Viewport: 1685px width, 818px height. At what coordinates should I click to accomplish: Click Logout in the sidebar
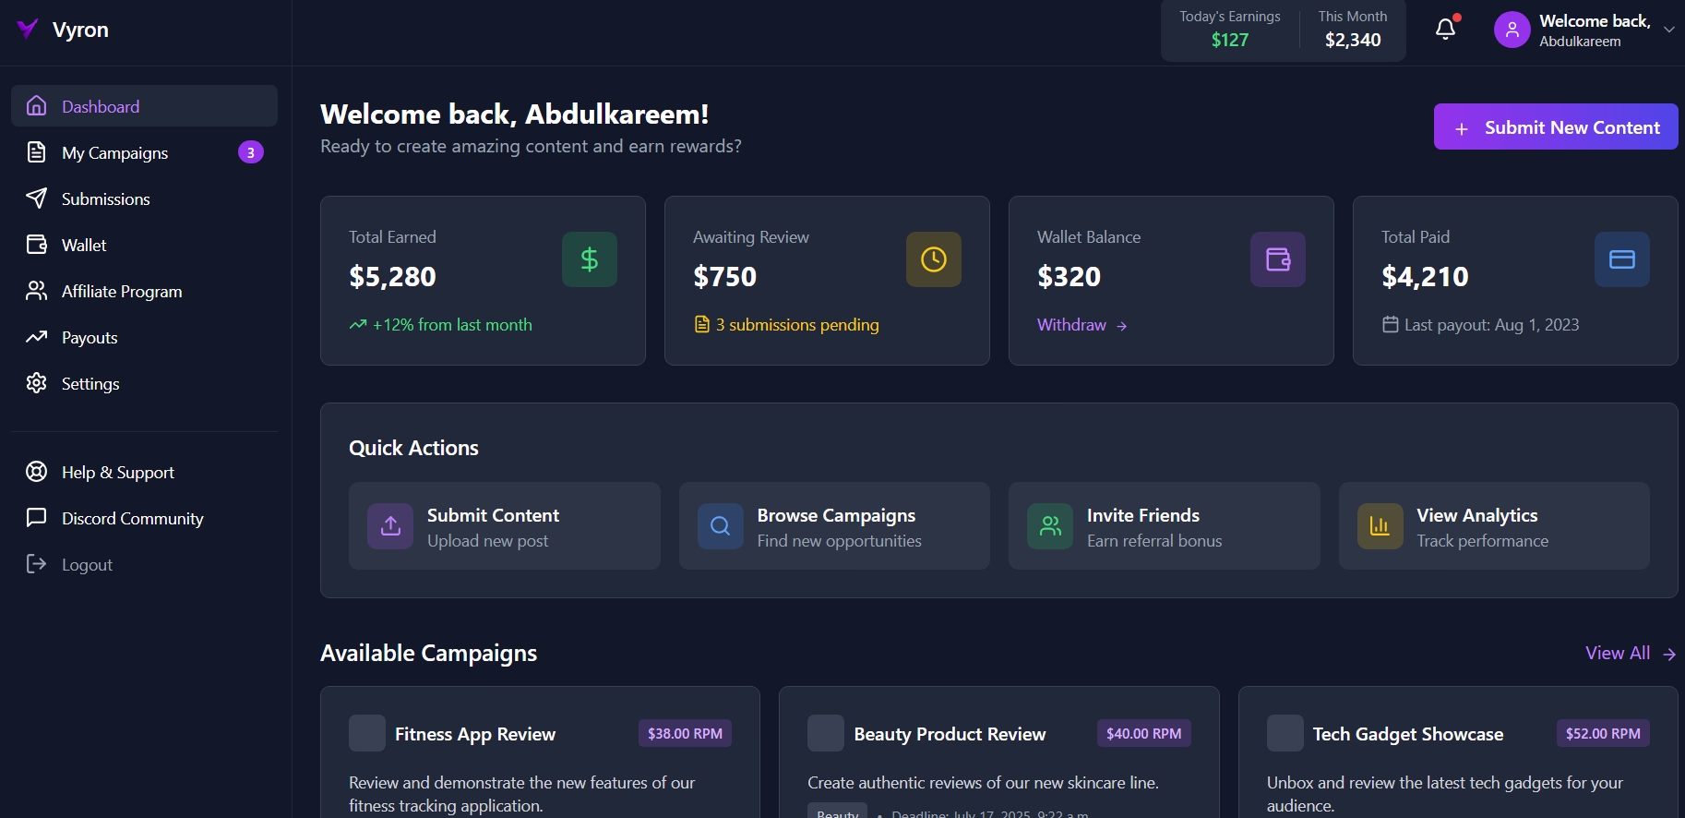[87, 565]
